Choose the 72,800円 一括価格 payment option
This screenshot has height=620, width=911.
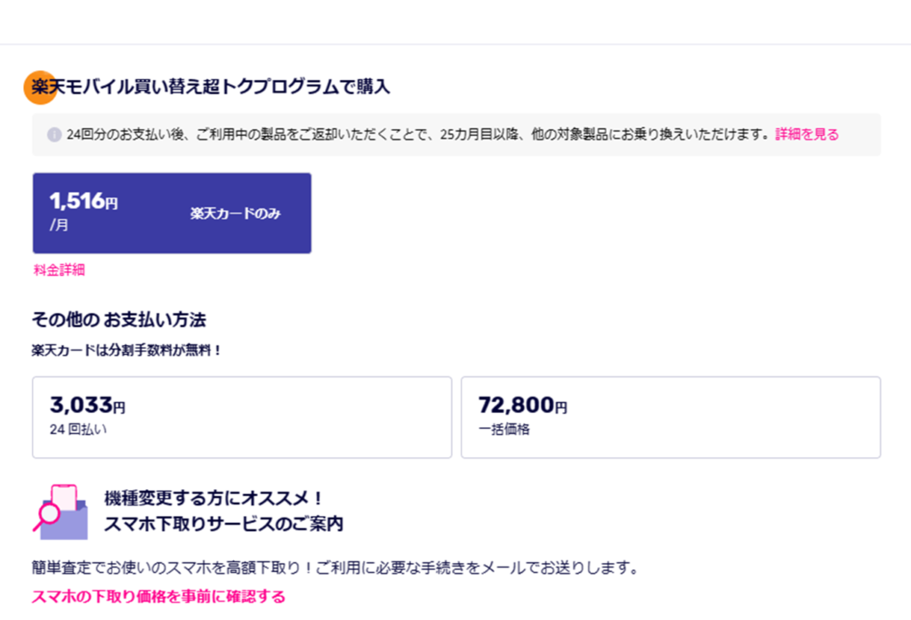point(671,417)
